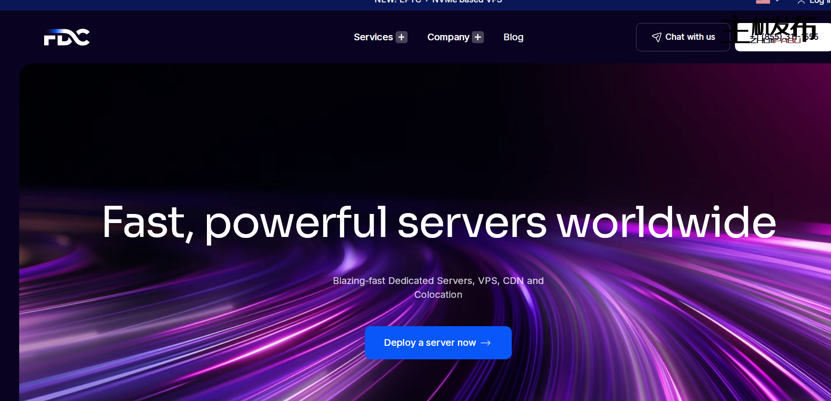Open the Company navigation item
This screenshot has width=831, height=401.
click(448, 37)
